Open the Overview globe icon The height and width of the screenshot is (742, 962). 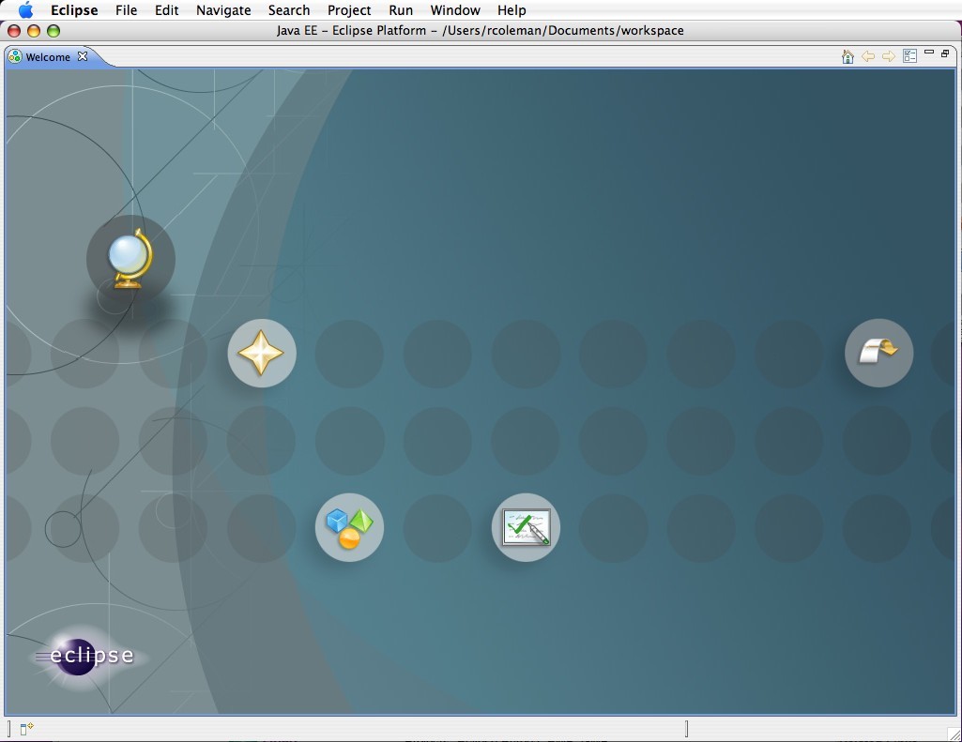[130, 259]
